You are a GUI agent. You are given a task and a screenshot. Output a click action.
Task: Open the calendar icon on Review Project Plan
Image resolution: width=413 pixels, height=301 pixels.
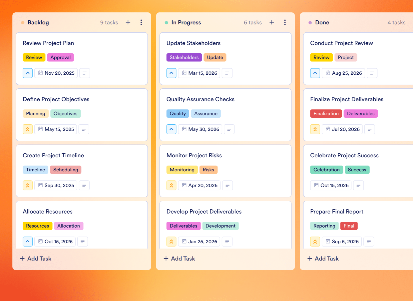click(41, 73)
